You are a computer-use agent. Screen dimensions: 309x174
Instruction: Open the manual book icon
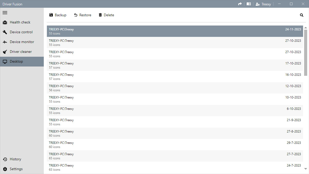click(248, 4)
